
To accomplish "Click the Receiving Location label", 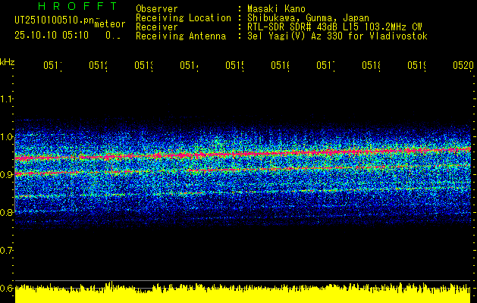I will tap(184, 18).
